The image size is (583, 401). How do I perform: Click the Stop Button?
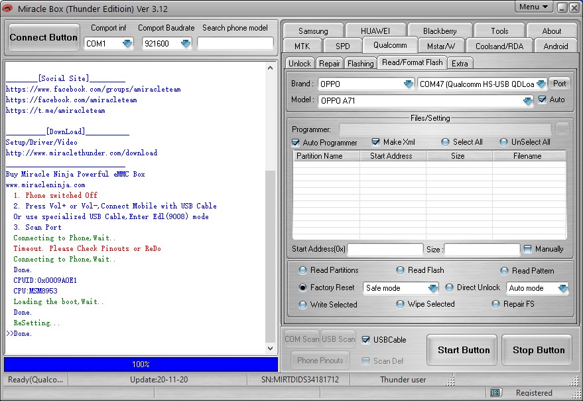pyautogui.click(x=538, y=350)
